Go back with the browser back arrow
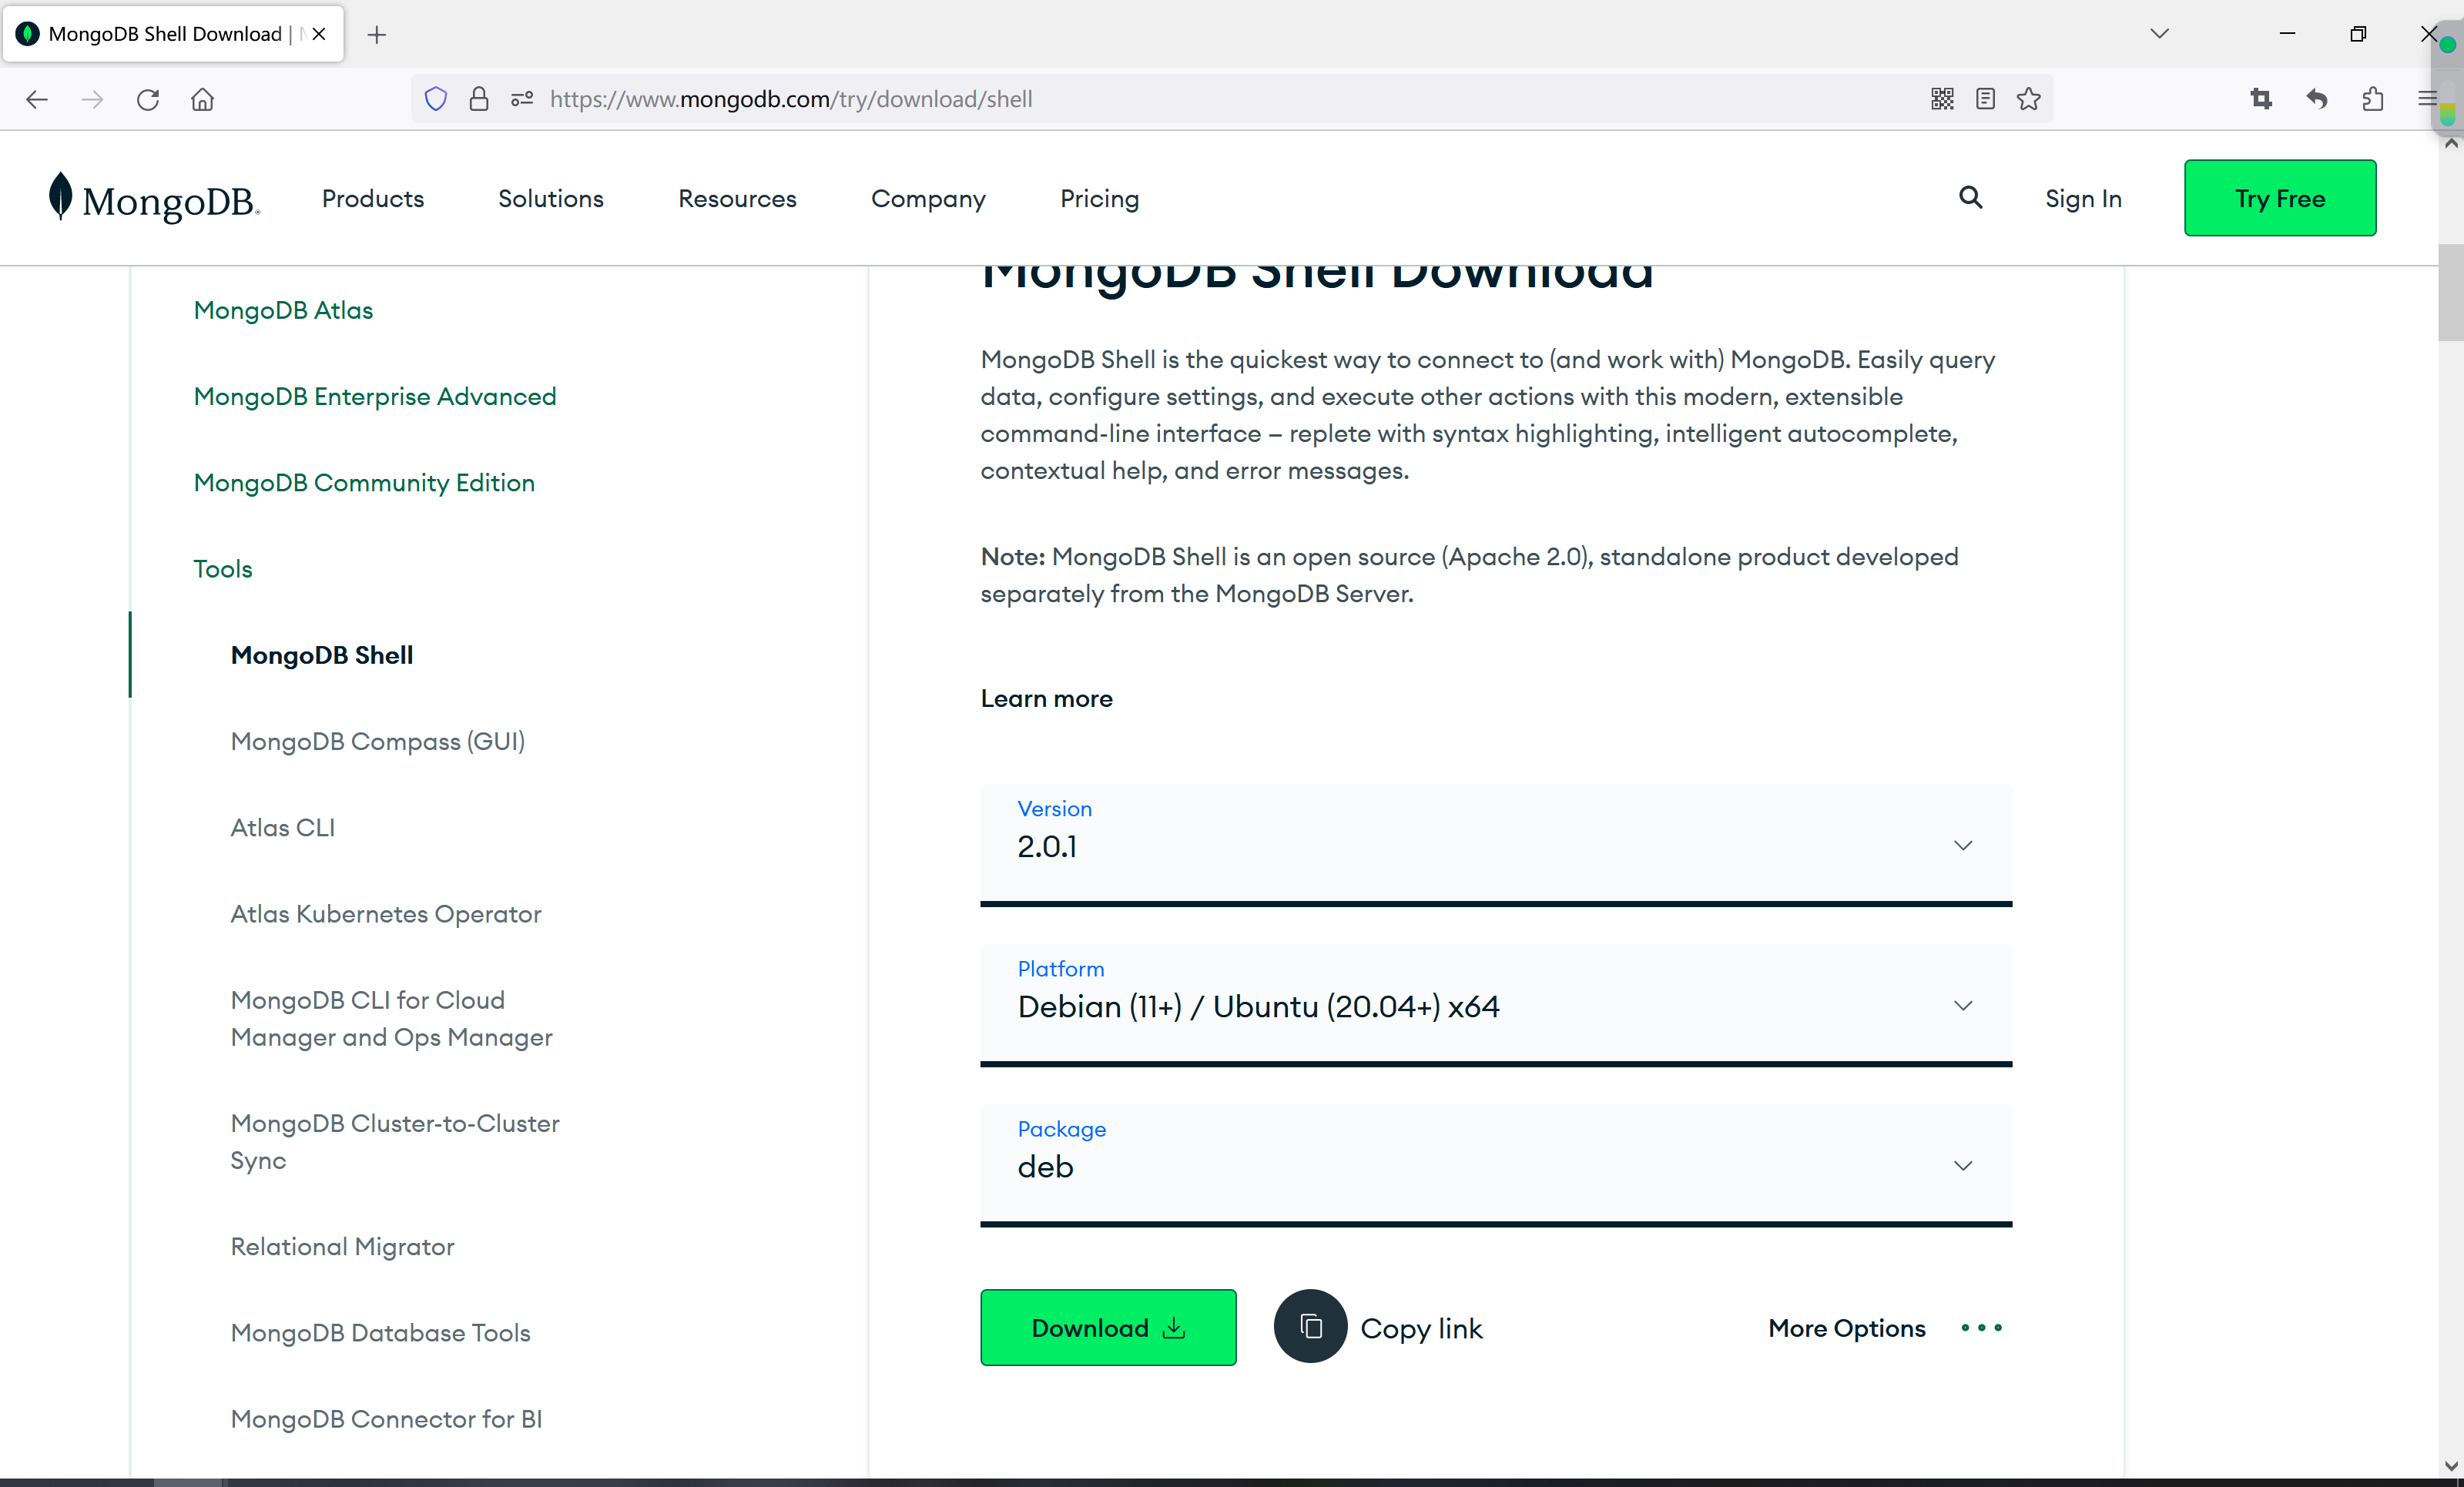Image resolution: width=2464 pixels, height=1487 pixels. (x=37, y=99)
